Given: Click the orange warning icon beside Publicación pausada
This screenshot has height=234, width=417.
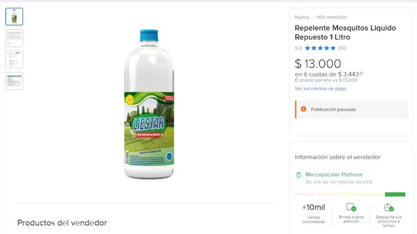Looking at the screenshot, I should tap(303, 109).
